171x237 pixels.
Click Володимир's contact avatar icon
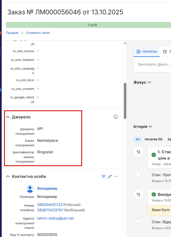[30, 189]
